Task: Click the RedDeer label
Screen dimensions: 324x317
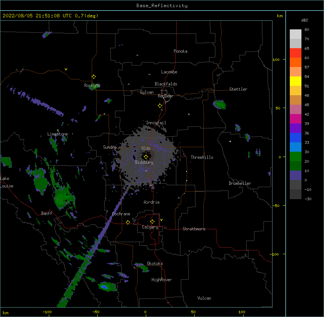Action: click(x=165, y=96)
